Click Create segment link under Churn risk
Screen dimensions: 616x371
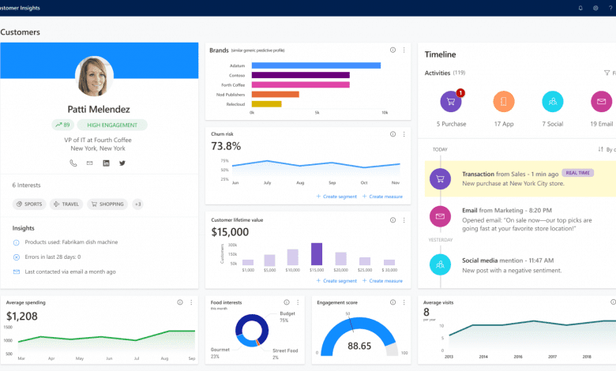pos(336,197)
